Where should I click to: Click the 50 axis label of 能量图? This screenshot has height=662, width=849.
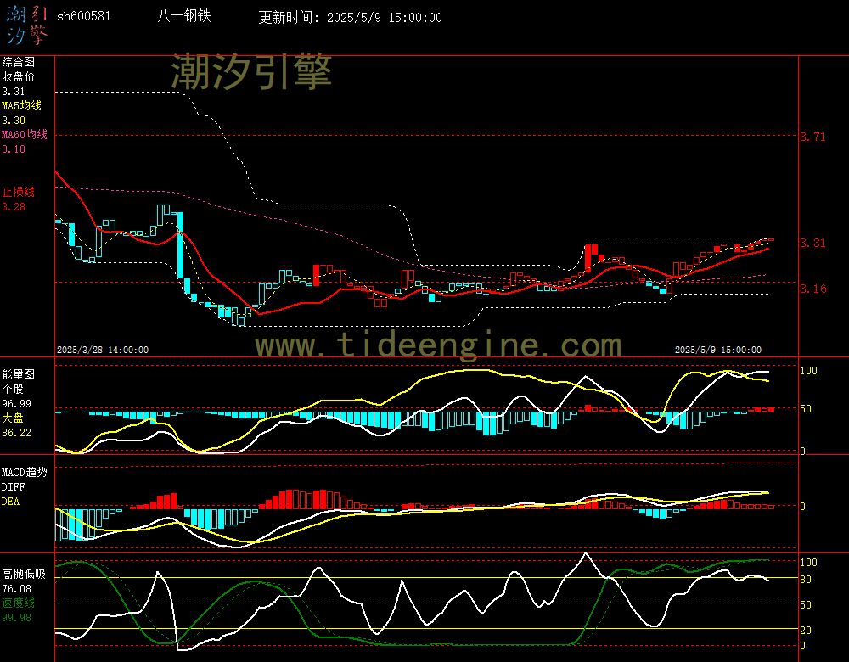pyautogui.click(x=806, y=409)
